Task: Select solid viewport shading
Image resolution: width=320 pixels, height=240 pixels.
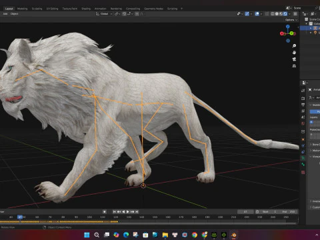Action: [x=277, y=14]
